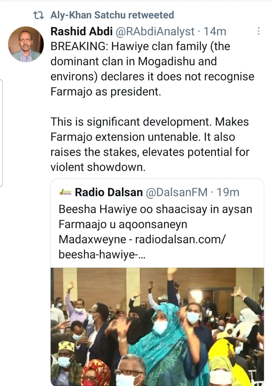Click the 'This is significant development' paragraph

pyautogui.click(x=150, y=144)
